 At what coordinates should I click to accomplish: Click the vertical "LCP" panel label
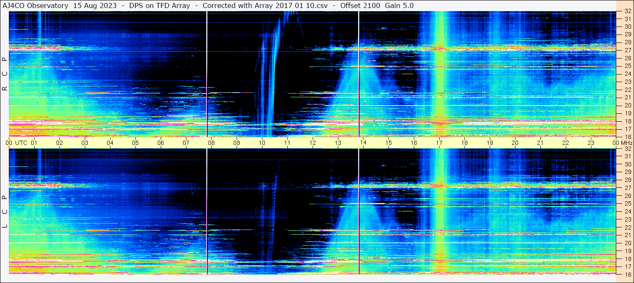click(5, 212)
